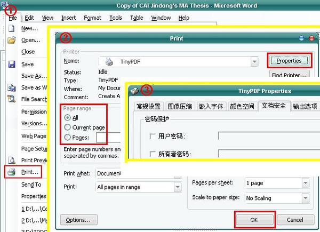
Task: Click the printer icon beside Print...
Action: point(12,172)
